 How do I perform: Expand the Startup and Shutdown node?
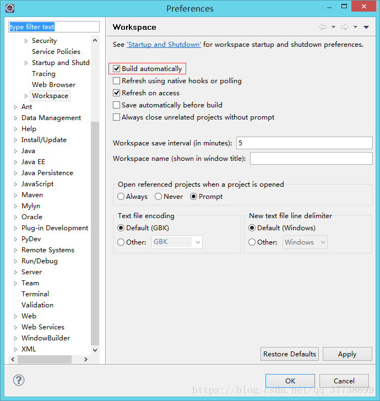[x=26, y=63]
